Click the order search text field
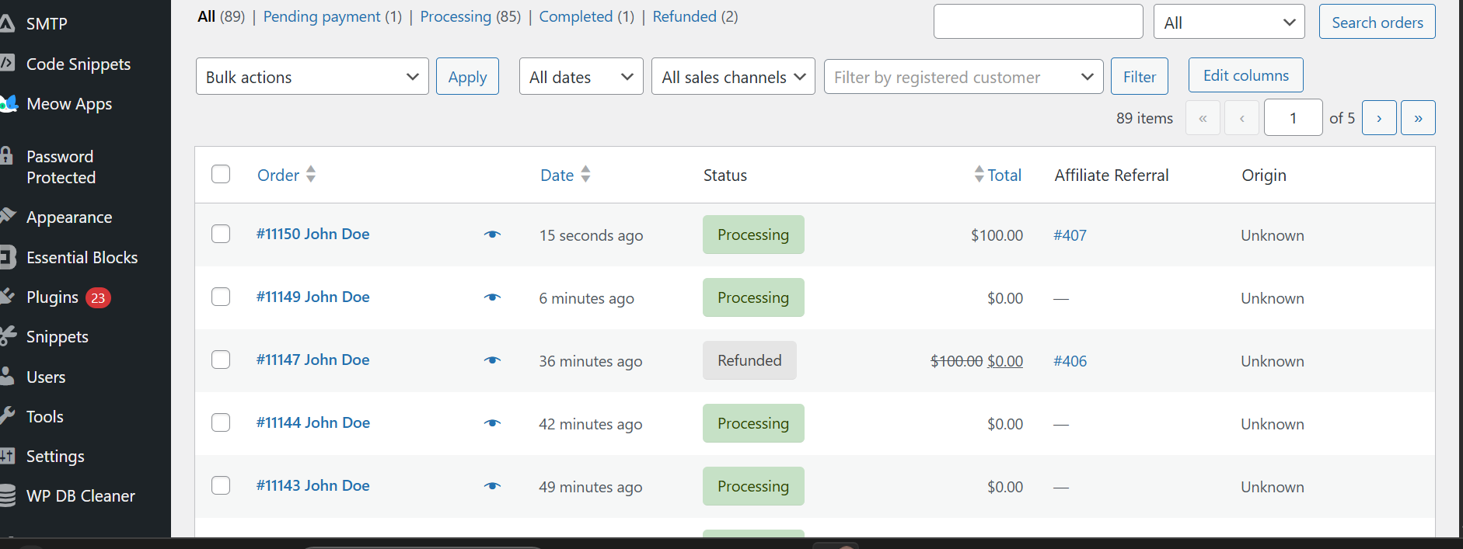 (x=1039, y=22)
